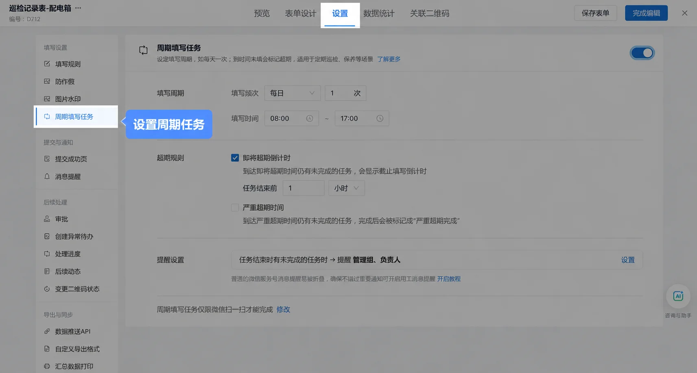Select the 设置 tab
Screen dimensions: 697x373
[340, 13]
